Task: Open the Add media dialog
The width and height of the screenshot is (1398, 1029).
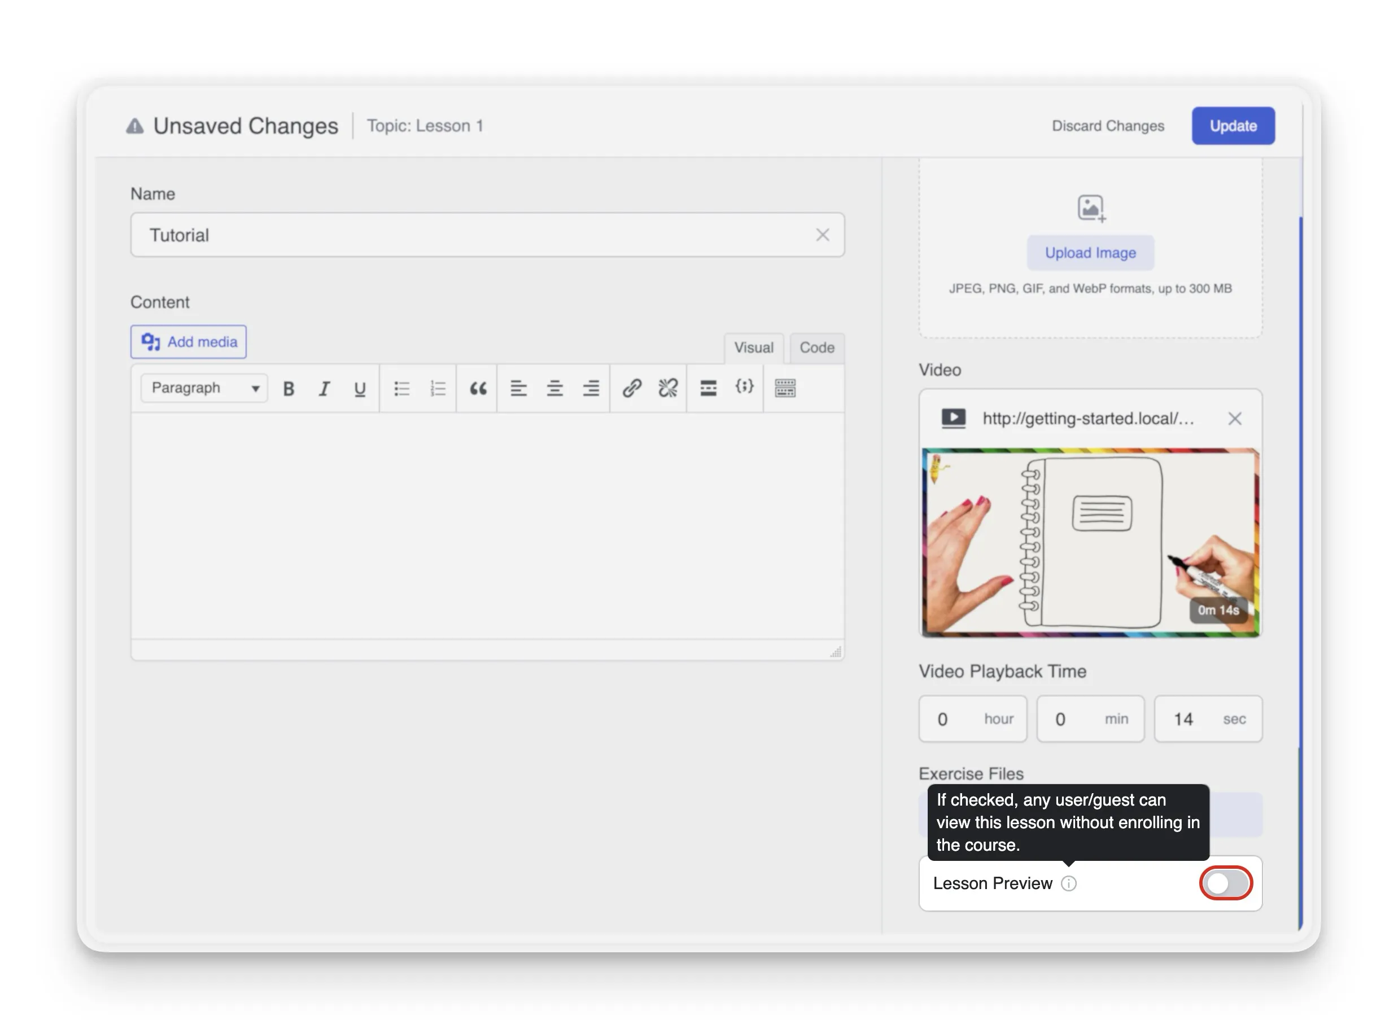Action: pyautogui.click(x=187, y=341)
